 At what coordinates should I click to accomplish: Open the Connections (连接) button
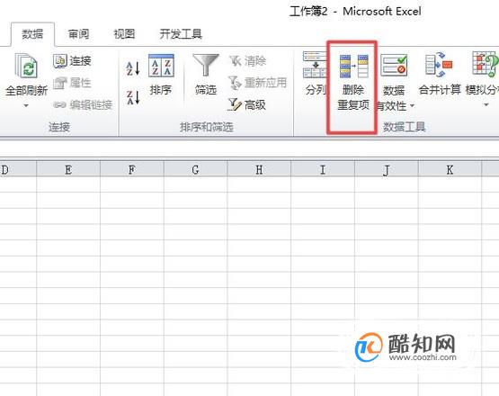coord(72,60)
